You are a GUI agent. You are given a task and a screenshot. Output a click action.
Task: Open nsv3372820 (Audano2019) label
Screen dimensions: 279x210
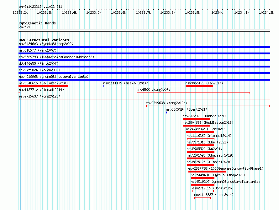click(204, 116)
